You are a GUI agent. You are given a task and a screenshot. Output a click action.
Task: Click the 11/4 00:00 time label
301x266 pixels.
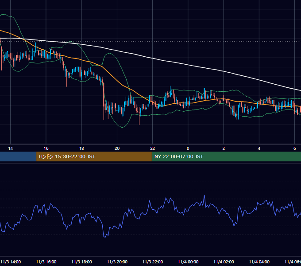click(x=188, y=262)
